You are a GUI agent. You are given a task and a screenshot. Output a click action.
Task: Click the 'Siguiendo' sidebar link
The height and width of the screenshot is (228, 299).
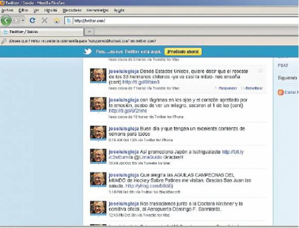(287, 78)
